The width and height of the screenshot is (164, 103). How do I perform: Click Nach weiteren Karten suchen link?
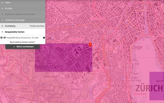23,42
